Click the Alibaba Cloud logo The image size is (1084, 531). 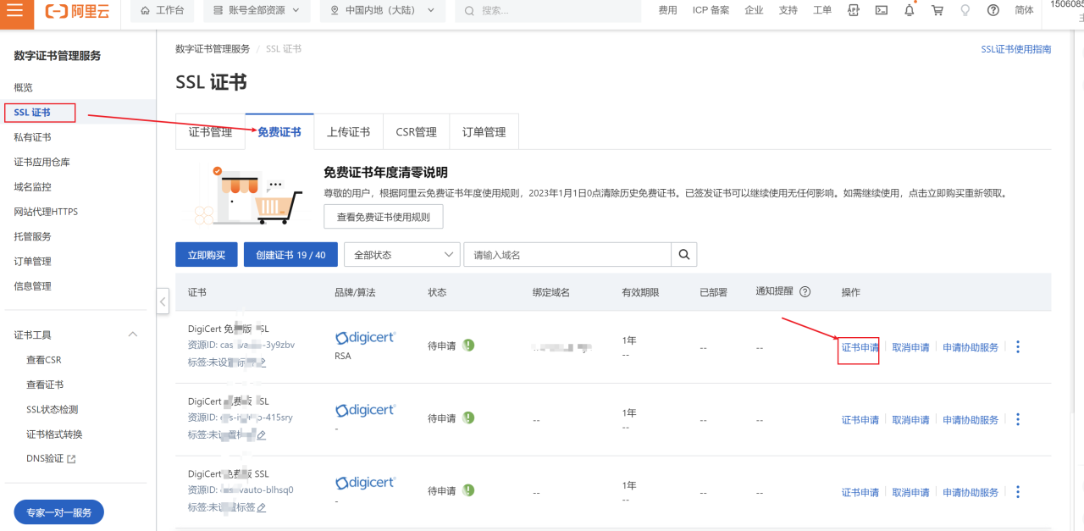pyautogui.click(x=77, y=10)
